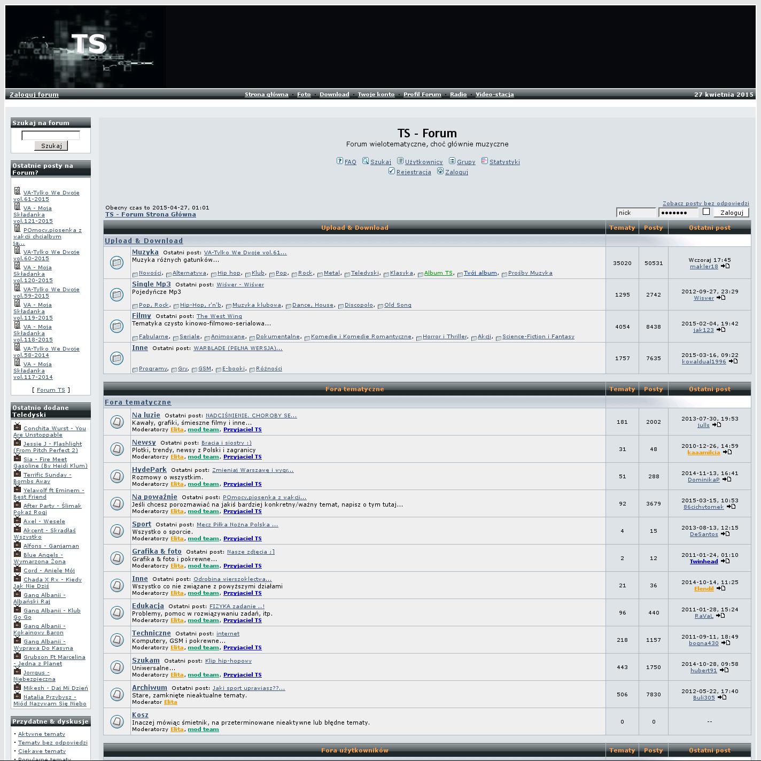Click TV icon beside Axel - Wesele
The width and height of the screenshot is (761, 761).
pos(17,520)
